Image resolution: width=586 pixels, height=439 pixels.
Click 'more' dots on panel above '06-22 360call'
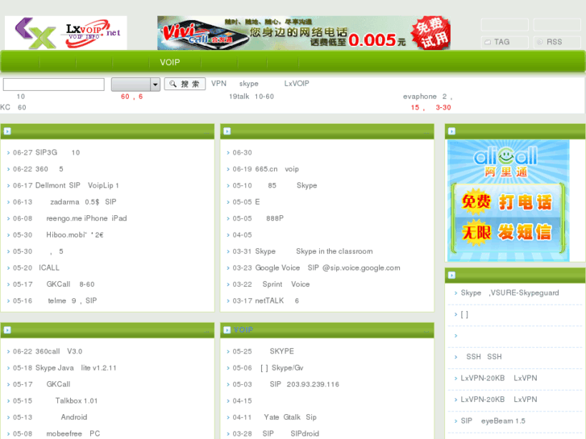coord(206,332)
